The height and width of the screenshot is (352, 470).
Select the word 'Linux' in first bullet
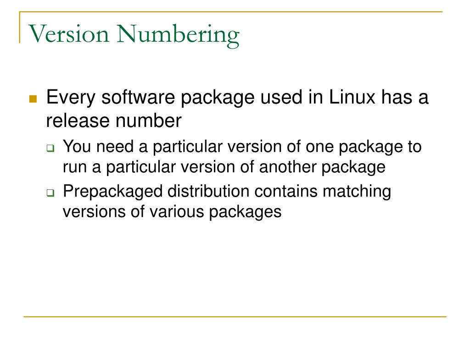[352, 97]
